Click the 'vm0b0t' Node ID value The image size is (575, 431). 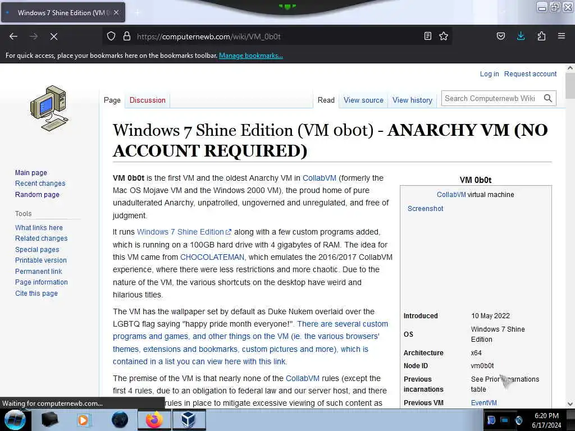click(482, 365)
